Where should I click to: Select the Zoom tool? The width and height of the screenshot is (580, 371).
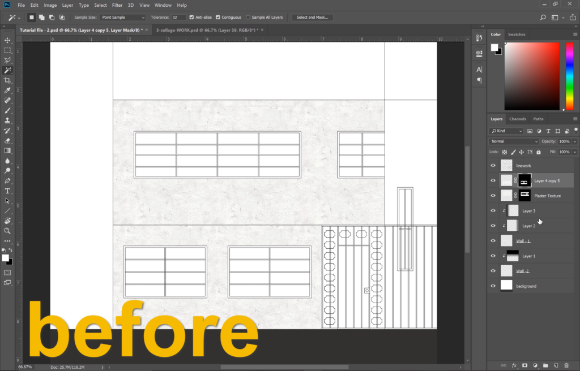click(7, 231)
